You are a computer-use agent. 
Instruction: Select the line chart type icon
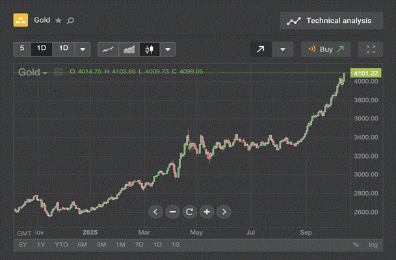point(108,49)
